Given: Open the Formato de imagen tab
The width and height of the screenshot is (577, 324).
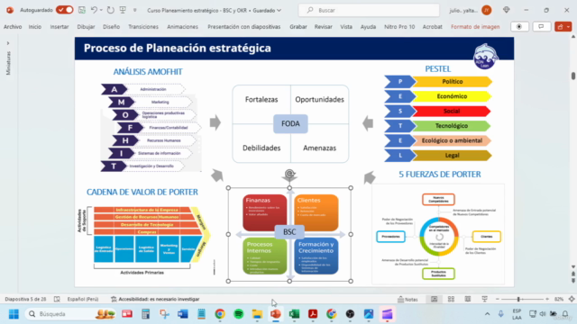Looking at the screenshot, I should (x=475, y=27).
